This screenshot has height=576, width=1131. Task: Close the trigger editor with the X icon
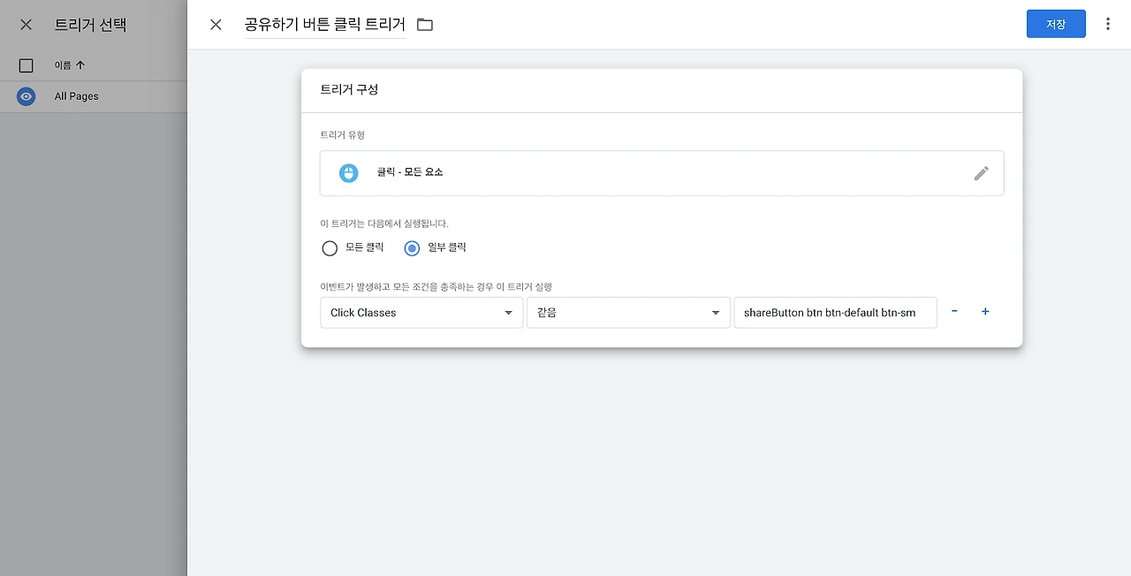tap(216, 25)
